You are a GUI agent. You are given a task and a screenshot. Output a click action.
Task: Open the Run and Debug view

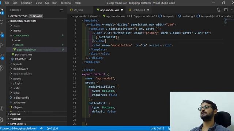1,45
